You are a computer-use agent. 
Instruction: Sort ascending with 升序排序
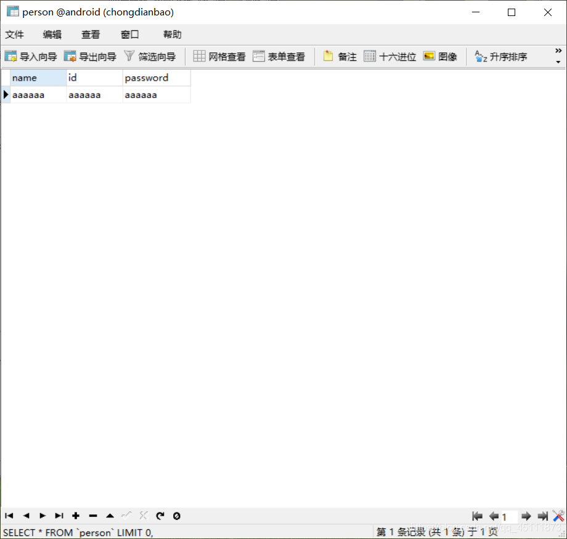tap(501, 57)
